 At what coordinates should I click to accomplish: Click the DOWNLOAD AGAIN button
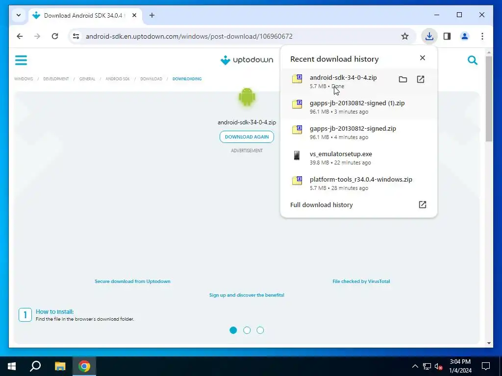(247, 137)
